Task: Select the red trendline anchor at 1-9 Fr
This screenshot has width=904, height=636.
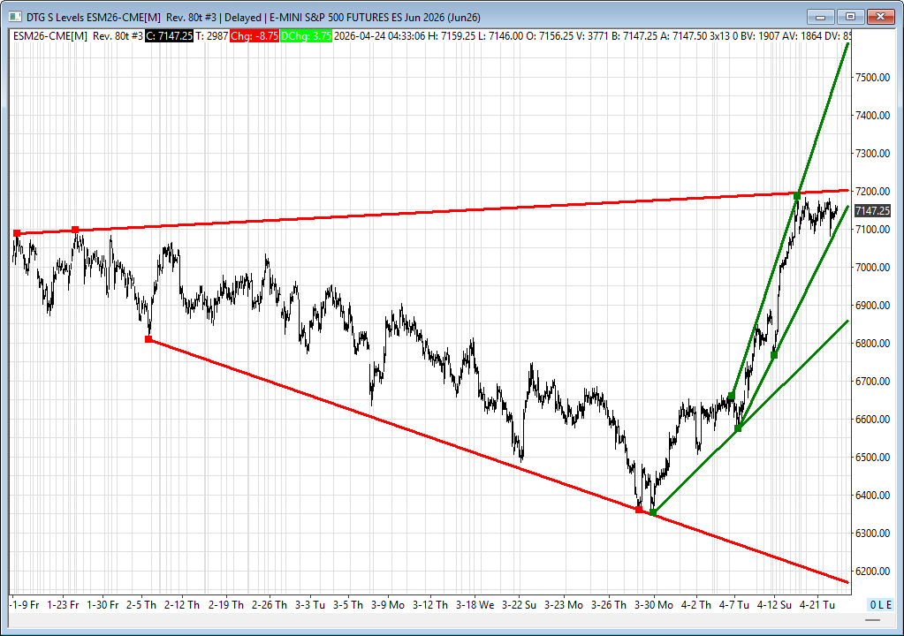Action: [x=17, y=233]
